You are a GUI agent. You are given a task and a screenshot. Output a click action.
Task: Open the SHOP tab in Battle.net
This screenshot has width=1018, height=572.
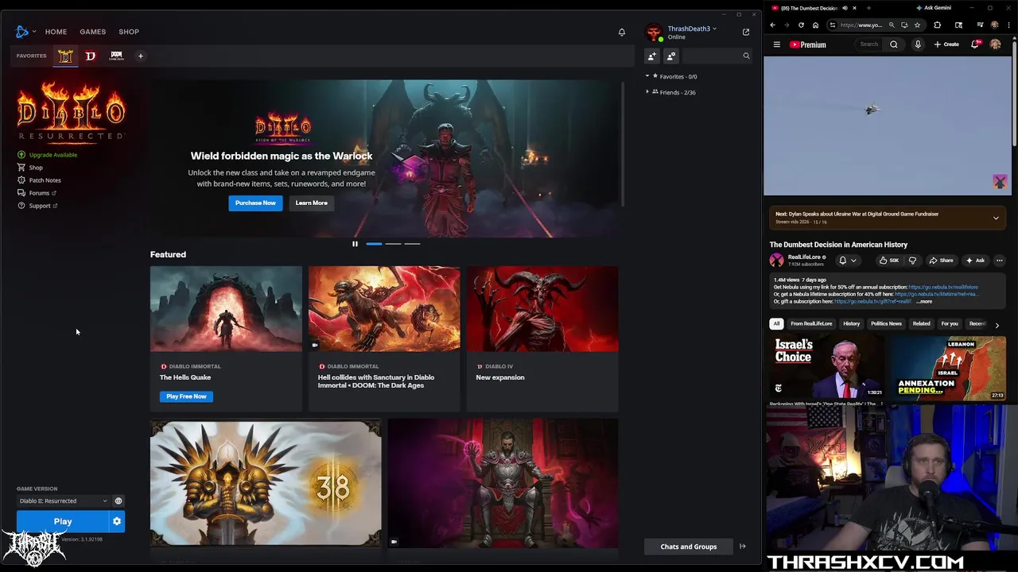pos(129,32)
